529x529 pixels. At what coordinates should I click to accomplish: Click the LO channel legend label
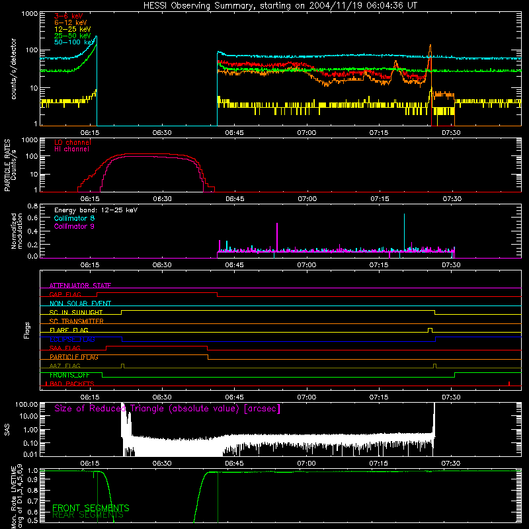click(x=73, y=142)
